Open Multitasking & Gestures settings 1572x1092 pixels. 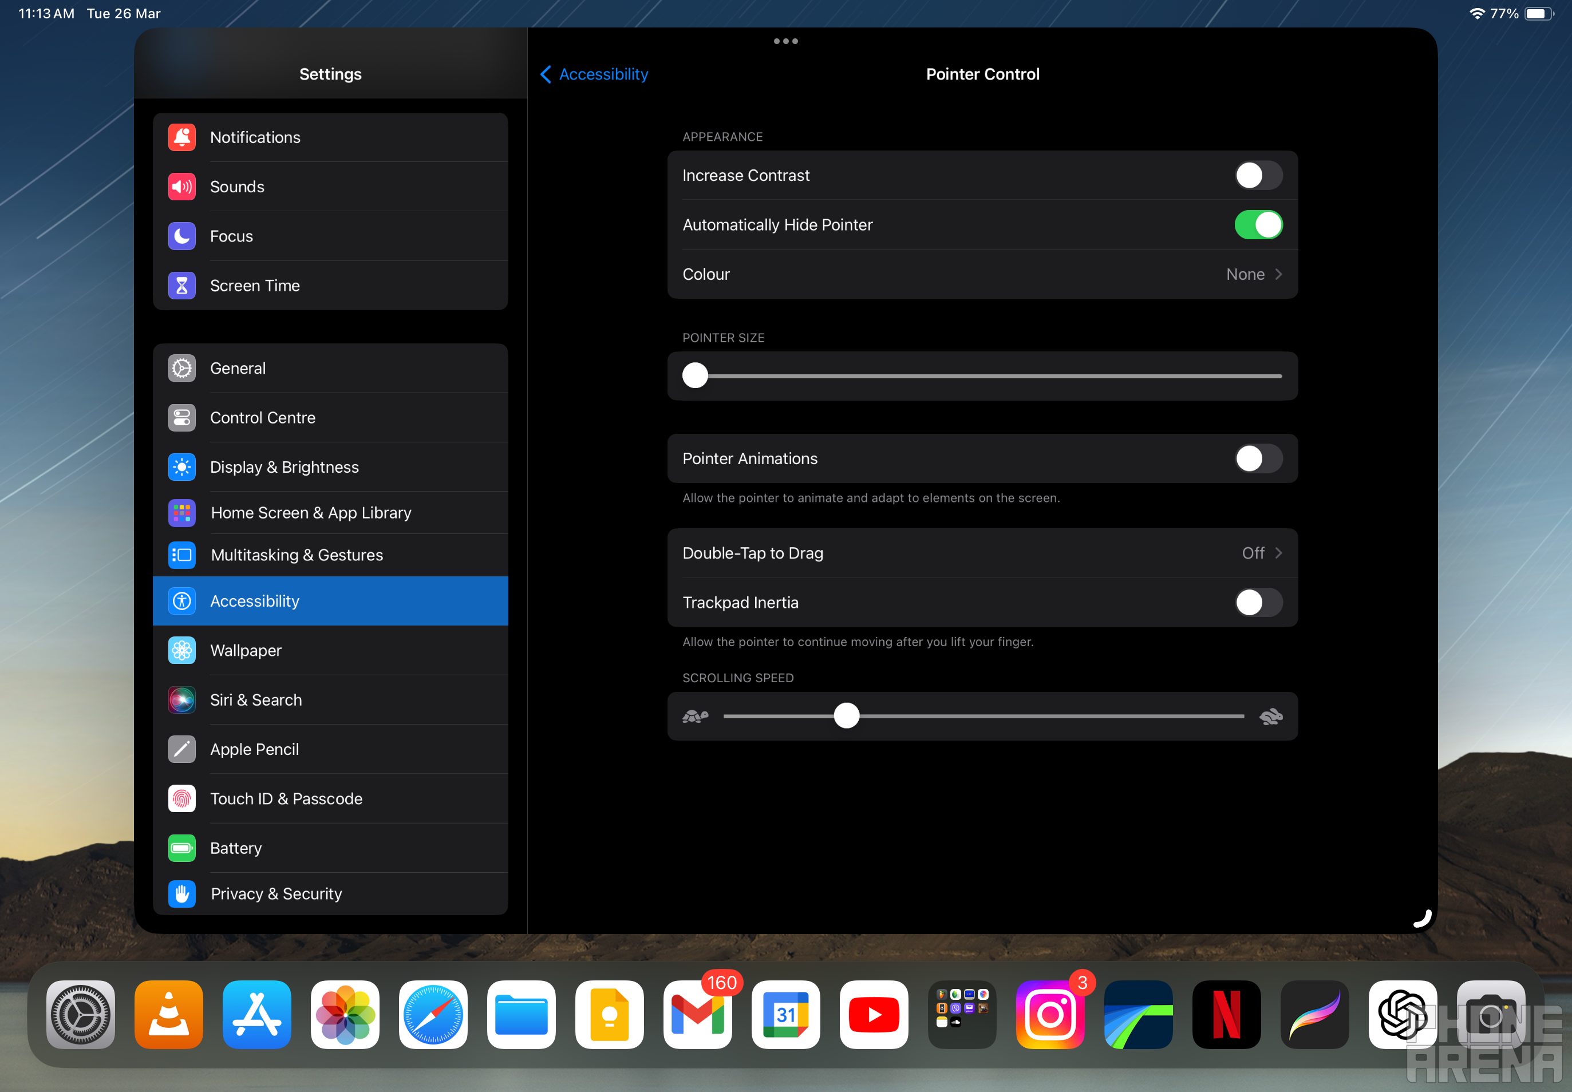[x=330, y=555]
